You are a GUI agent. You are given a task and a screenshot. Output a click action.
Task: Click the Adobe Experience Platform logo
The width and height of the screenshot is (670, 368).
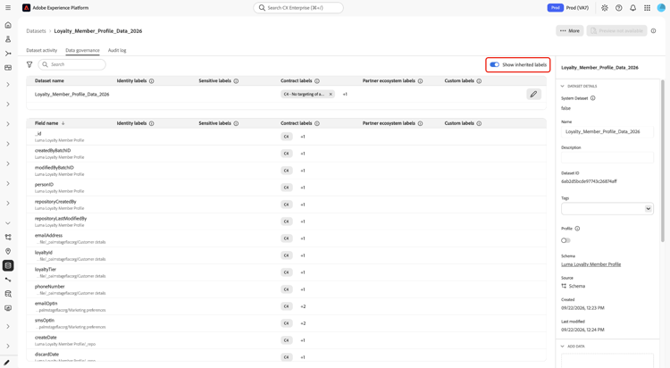(26, 8)
